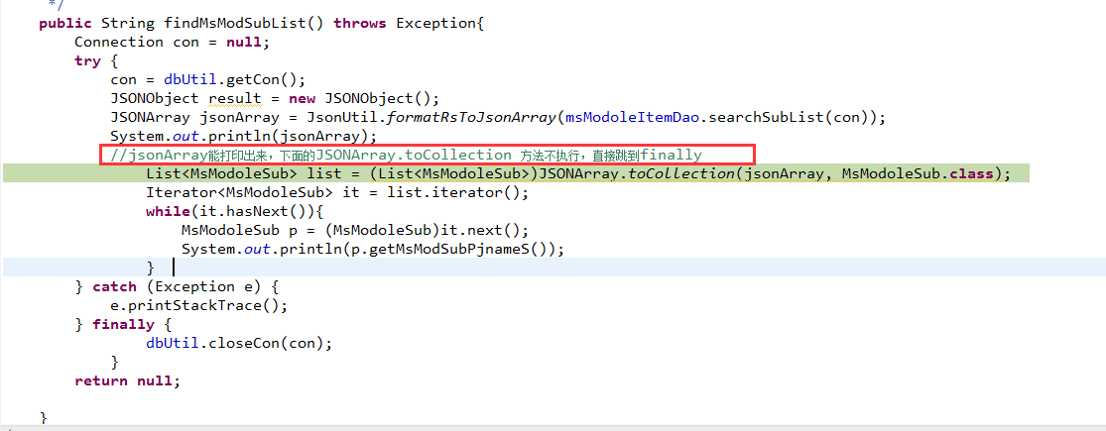The image size is (1106, 431).
Task: Click the "catch" keyword
Action: 114,286
